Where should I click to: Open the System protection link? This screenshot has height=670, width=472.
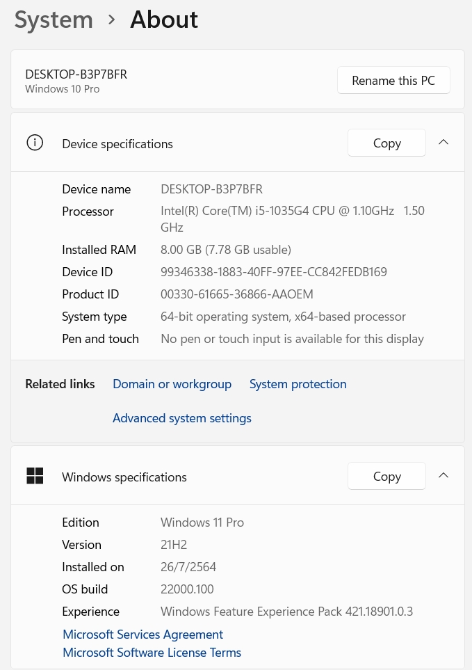[298, 384]
